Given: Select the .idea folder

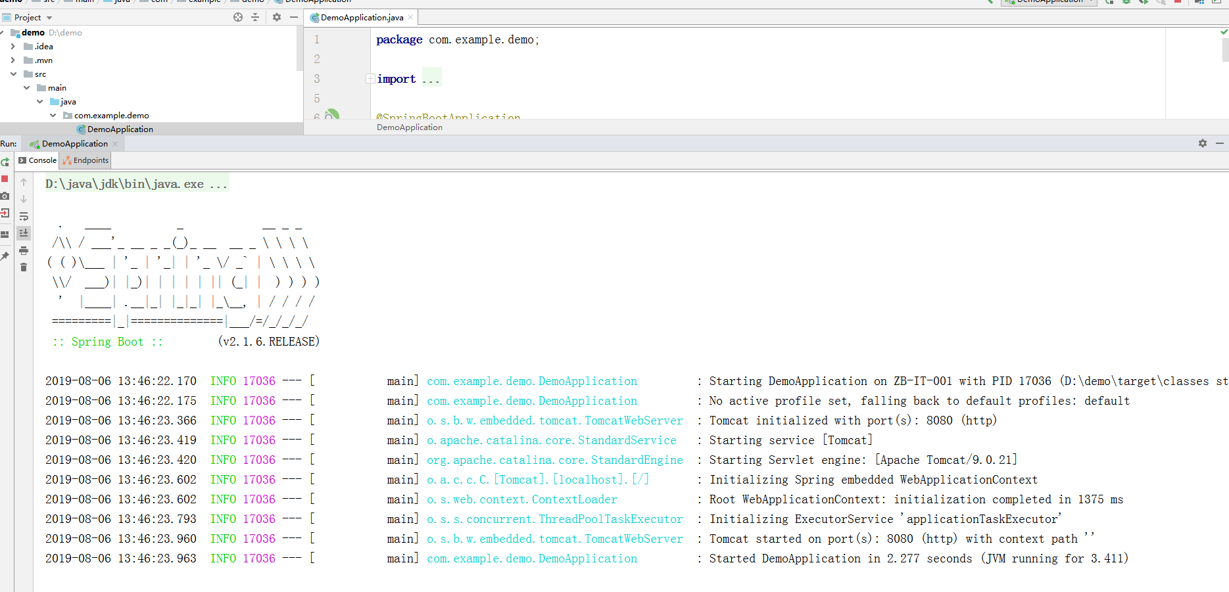Looking at the screenshot, I should click(x=44, y=46).
